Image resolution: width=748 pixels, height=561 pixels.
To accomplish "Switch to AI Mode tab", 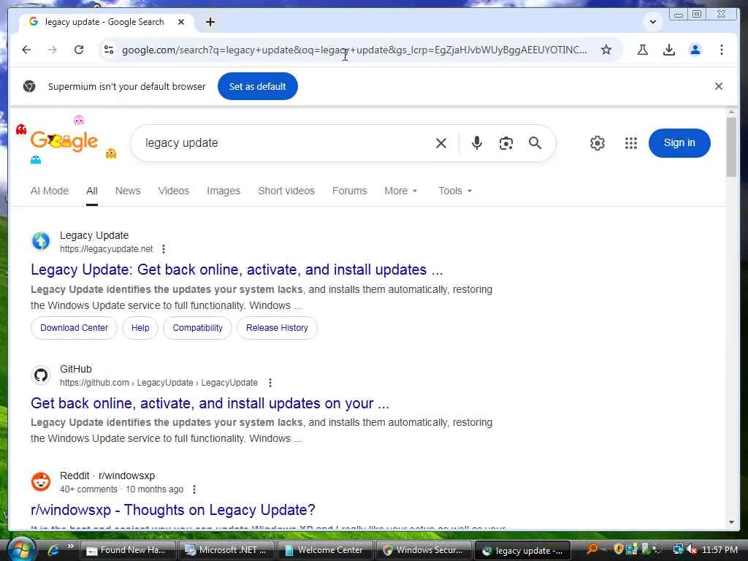I will (50, 191).
